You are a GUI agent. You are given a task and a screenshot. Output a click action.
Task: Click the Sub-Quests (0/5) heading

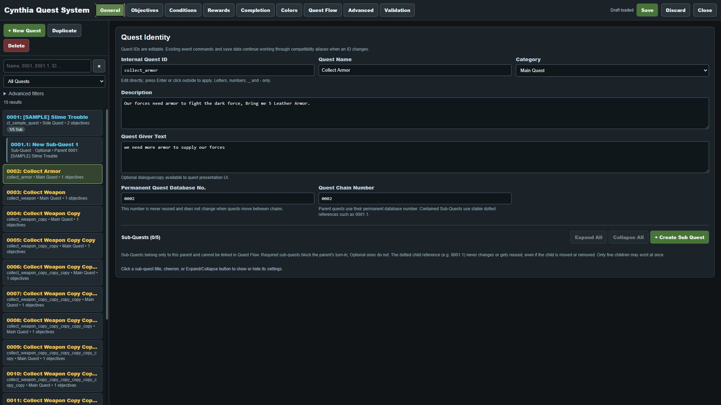point(141,237)
